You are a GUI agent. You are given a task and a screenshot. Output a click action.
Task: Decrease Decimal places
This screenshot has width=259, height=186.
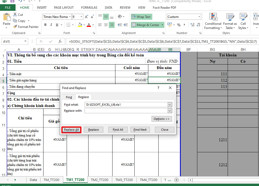198,25
